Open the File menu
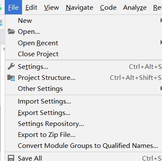162x161 pixels. pos(13,7)
